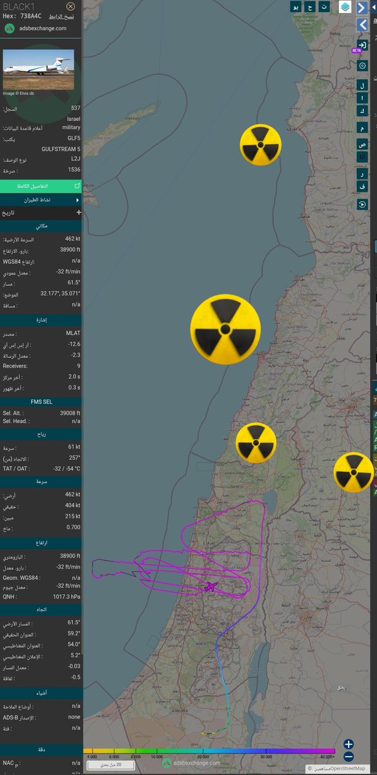Click the MLAT source value
The image size is (377, 775).
[73, 334]
